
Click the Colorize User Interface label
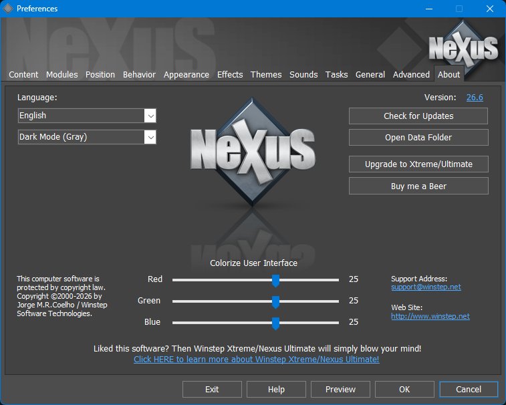253,263
